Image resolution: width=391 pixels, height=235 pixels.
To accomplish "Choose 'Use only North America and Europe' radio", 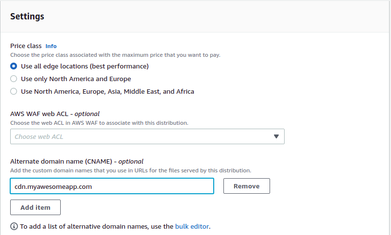I will [x=14, y=79].
